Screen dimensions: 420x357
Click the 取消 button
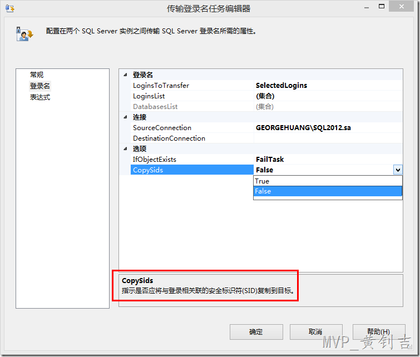point(316,332)
